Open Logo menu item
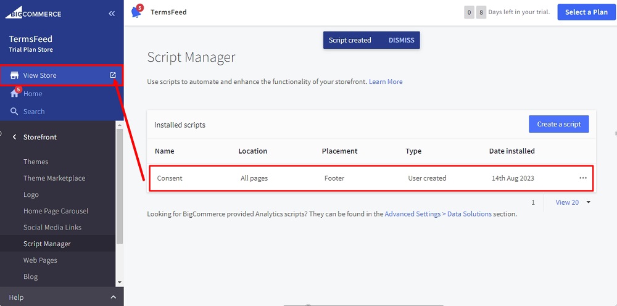The height and width of the screenshot is (306, 617). [31, 195]
